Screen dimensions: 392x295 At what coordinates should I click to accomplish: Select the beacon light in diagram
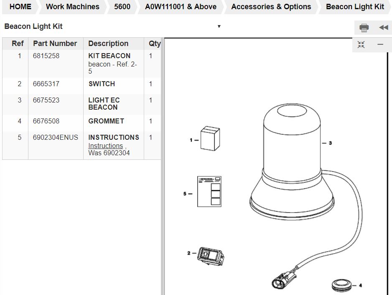(x=291, y=159)
